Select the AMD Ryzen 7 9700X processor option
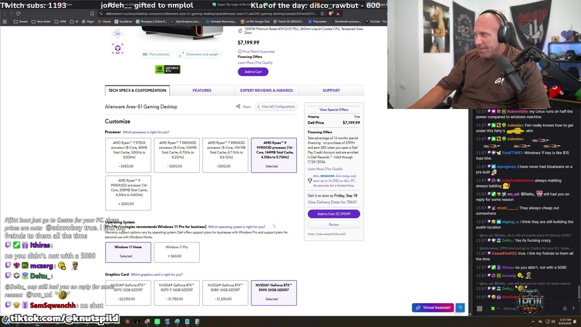Viewport: 581px width, 327px height. (x=128, y=155)
